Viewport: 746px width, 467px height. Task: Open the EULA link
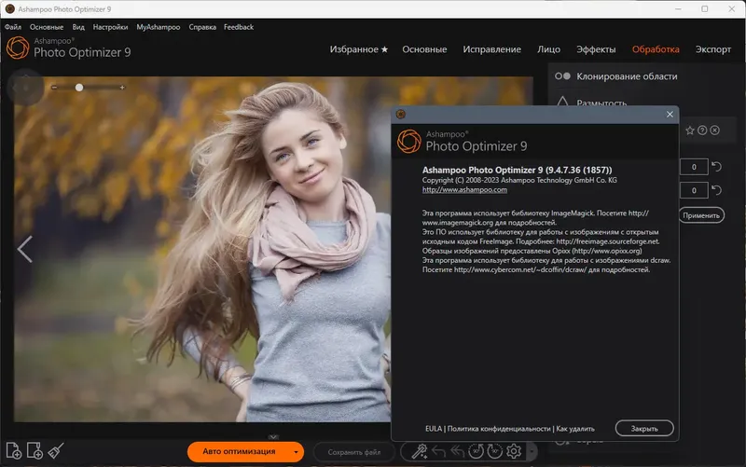(x=434, y=429)
